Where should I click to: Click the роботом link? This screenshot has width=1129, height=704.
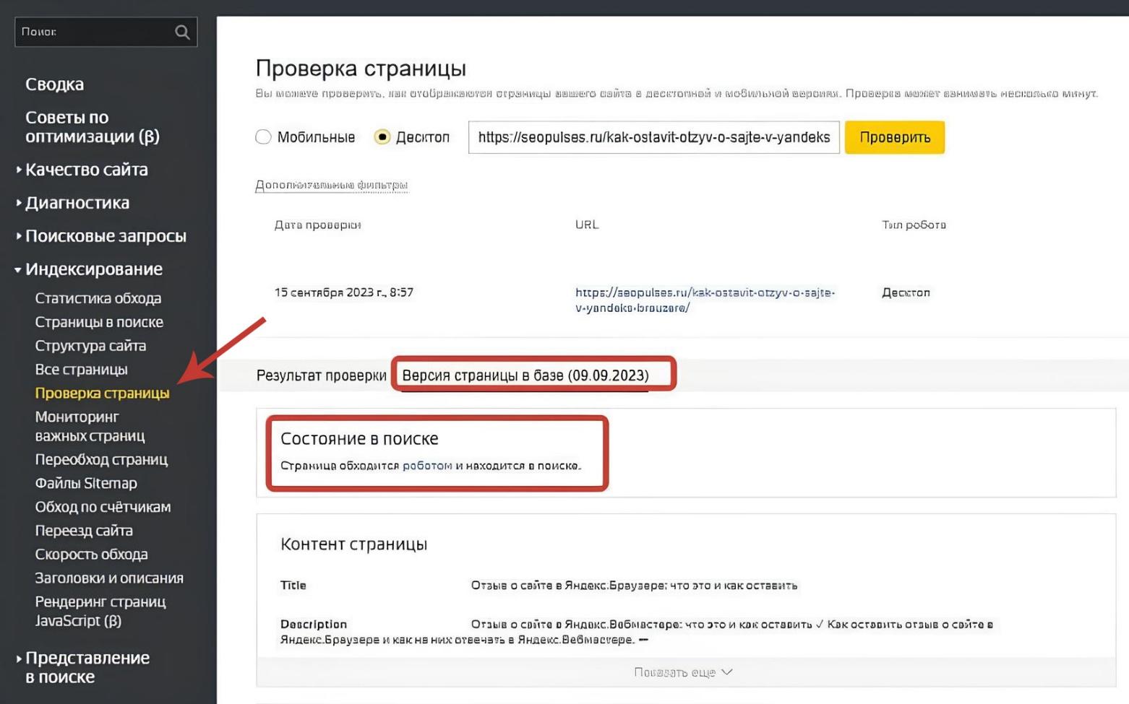pos(426,466)
